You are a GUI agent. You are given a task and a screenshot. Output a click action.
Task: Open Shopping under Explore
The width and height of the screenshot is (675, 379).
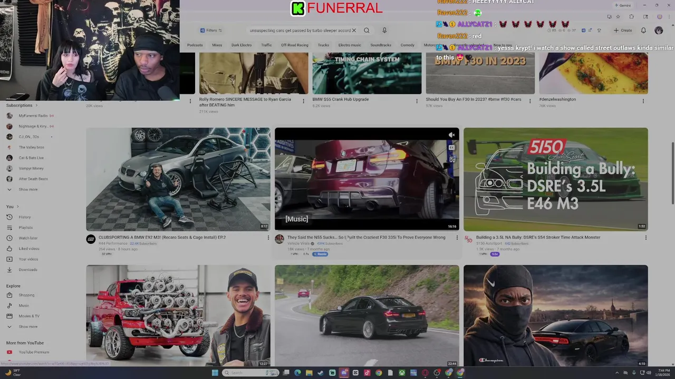(26, 295)
